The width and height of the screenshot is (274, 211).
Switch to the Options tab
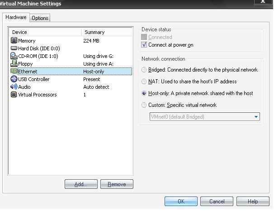[x=40, y=18]
